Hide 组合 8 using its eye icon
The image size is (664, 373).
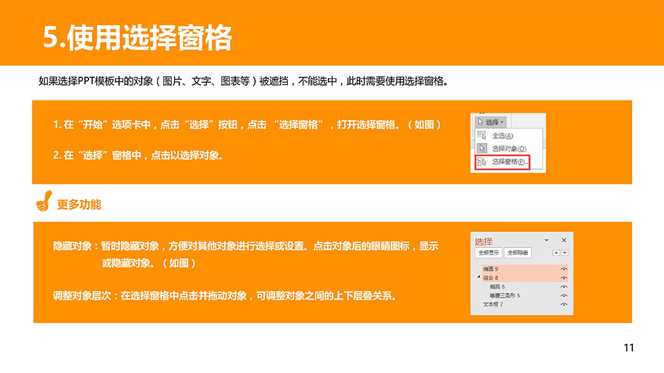point(564,277)
